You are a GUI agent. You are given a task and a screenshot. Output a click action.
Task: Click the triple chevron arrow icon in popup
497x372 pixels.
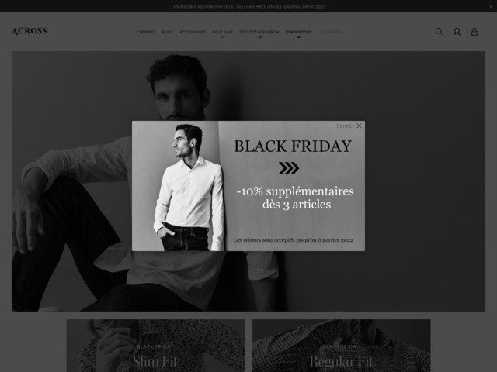point(289,168)
